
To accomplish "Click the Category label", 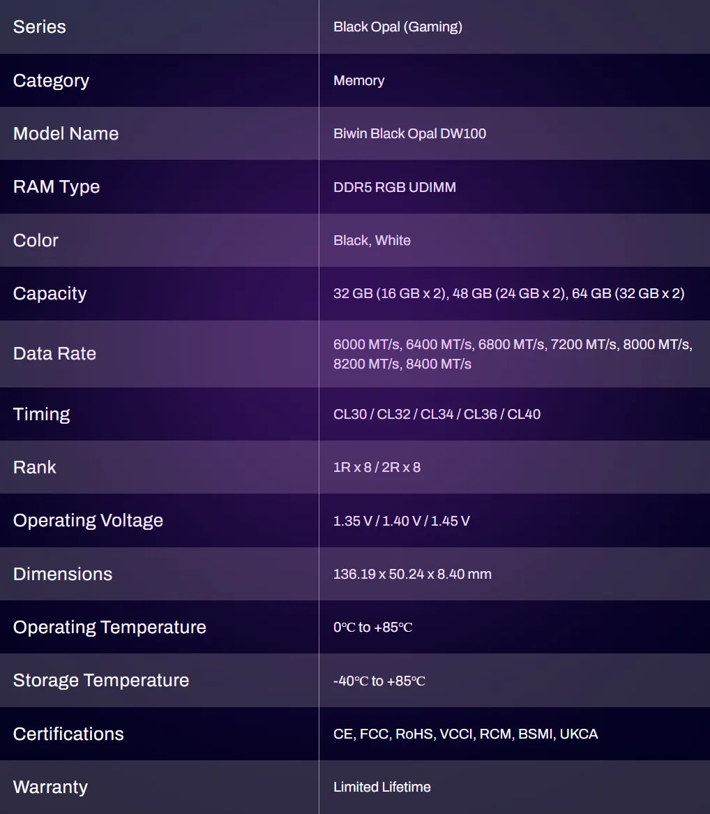I will tap(51, 80).
